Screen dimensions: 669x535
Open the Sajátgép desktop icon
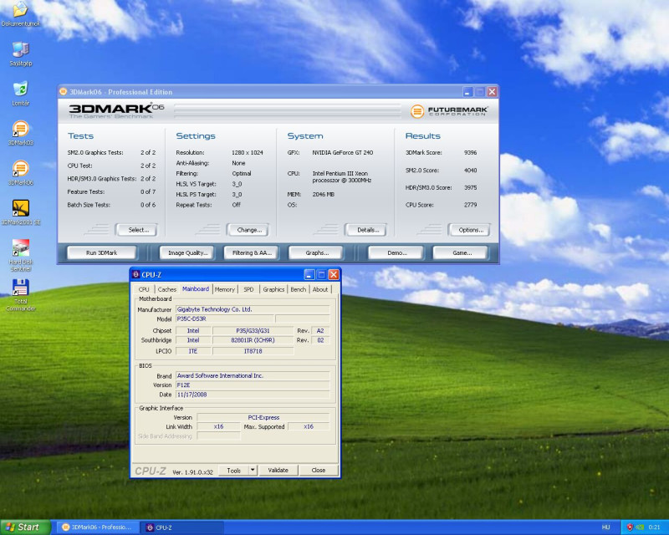click(x=20, y=53)
